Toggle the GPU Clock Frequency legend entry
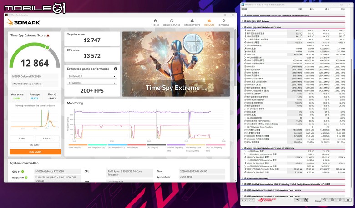The width and height of the screenshot is (355, 208). coord(215,148)
